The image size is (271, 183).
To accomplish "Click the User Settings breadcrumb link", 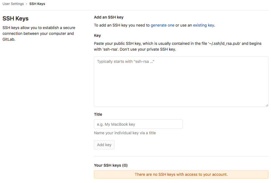I will tap(13, 4).
